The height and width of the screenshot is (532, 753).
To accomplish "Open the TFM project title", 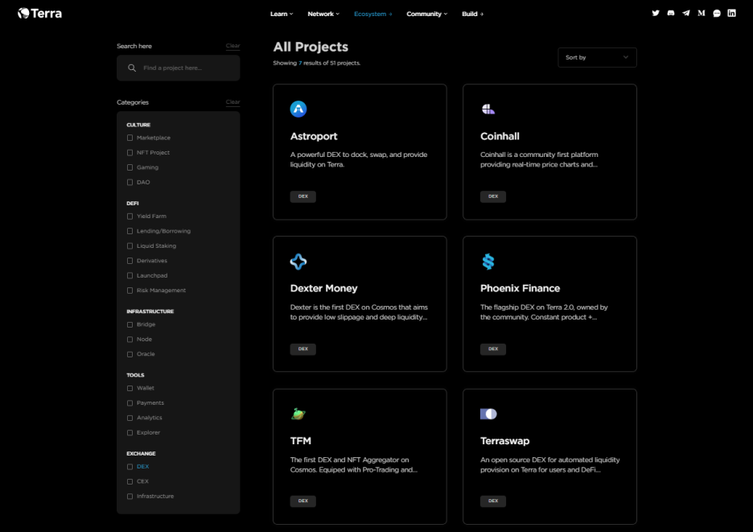I will (301, 441).
